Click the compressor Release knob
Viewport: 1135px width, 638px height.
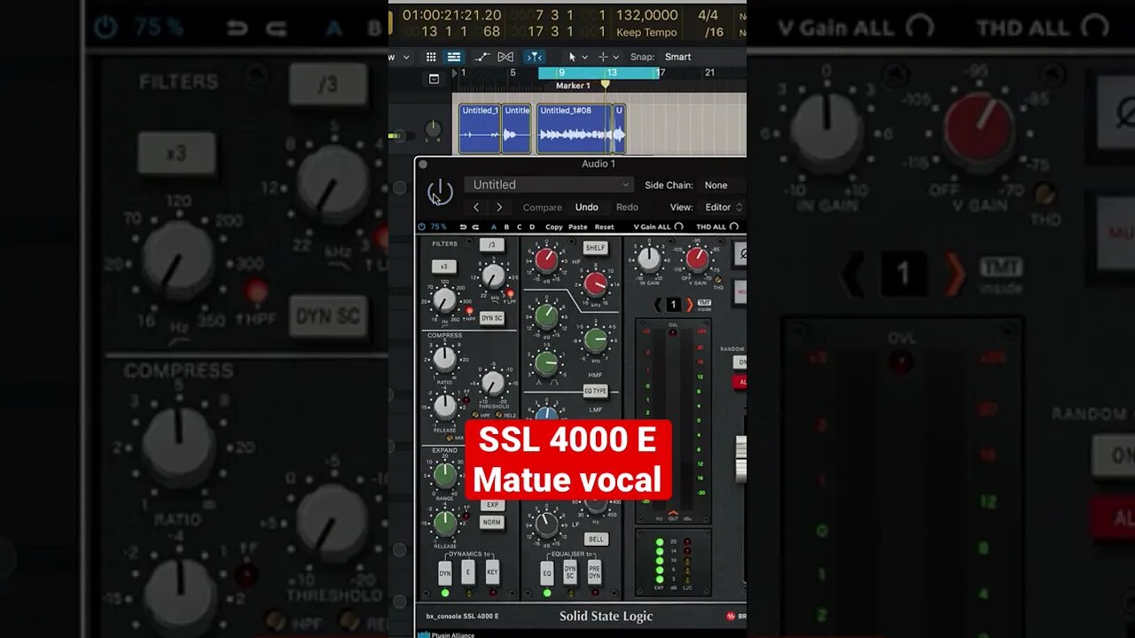click(x=444, y=406)
